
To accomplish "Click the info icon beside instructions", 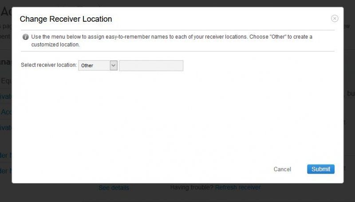I will pyautogui.click(x=26, y=37).
